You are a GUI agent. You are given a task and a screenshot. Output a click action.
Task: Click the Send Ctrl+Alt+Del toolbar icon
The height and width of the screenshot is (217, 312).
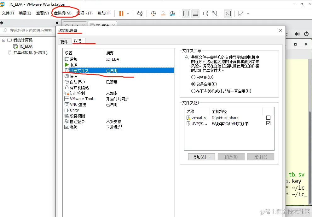tap(140, 14)
